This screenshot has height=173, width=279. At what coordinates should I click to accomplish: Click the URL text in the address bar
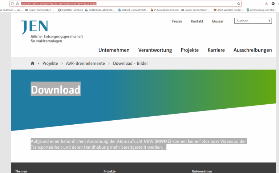pos(58,4)
